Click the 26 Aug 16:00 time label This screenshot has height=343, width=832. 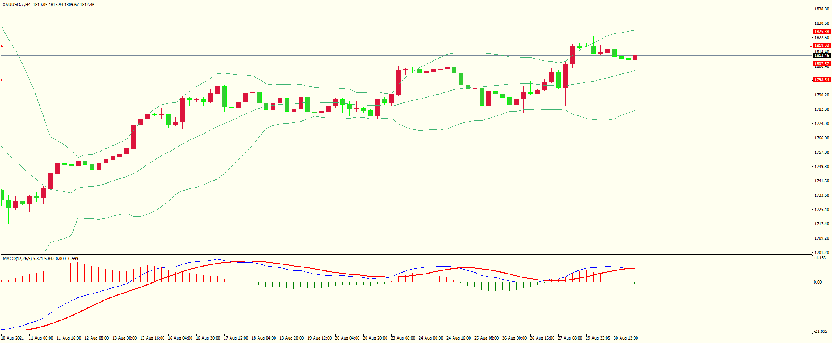click(542, 338)
